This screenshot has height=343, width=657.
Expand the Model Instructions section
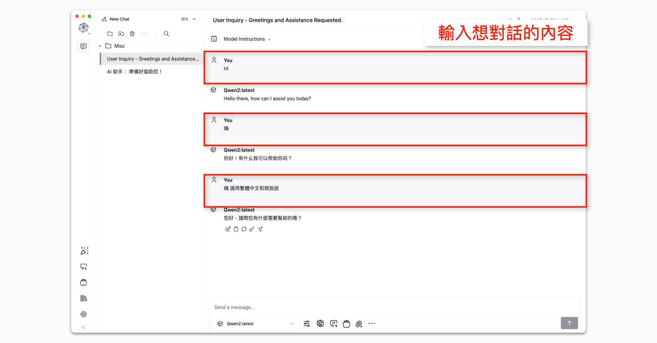[247, 39]
